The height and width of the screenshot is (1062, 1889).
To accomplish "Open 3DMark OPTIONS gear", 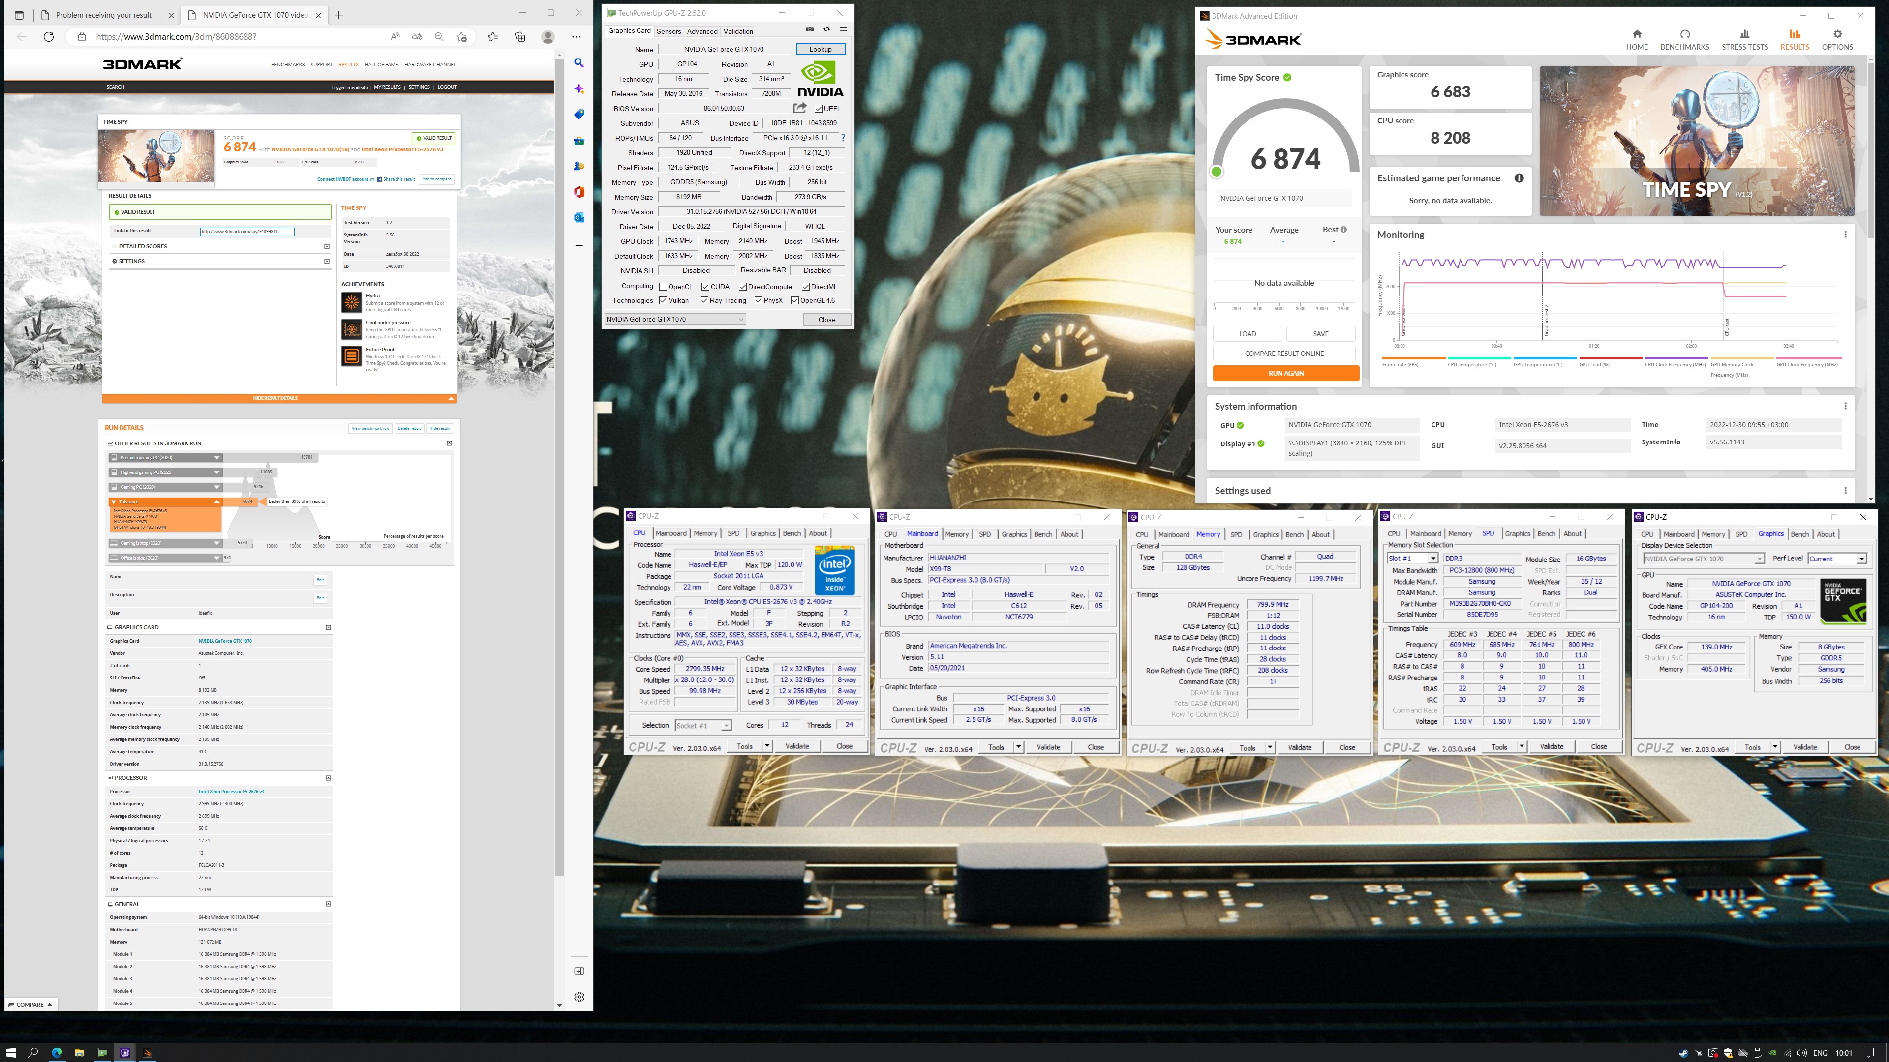I will tap(1837, 39).
